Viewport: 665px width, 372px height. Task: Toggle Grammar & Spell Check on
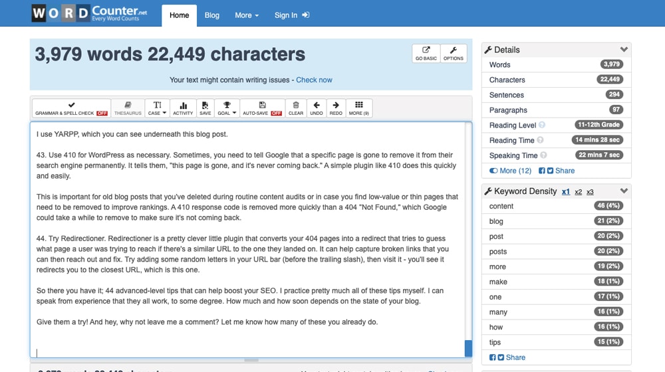point(71,108)
